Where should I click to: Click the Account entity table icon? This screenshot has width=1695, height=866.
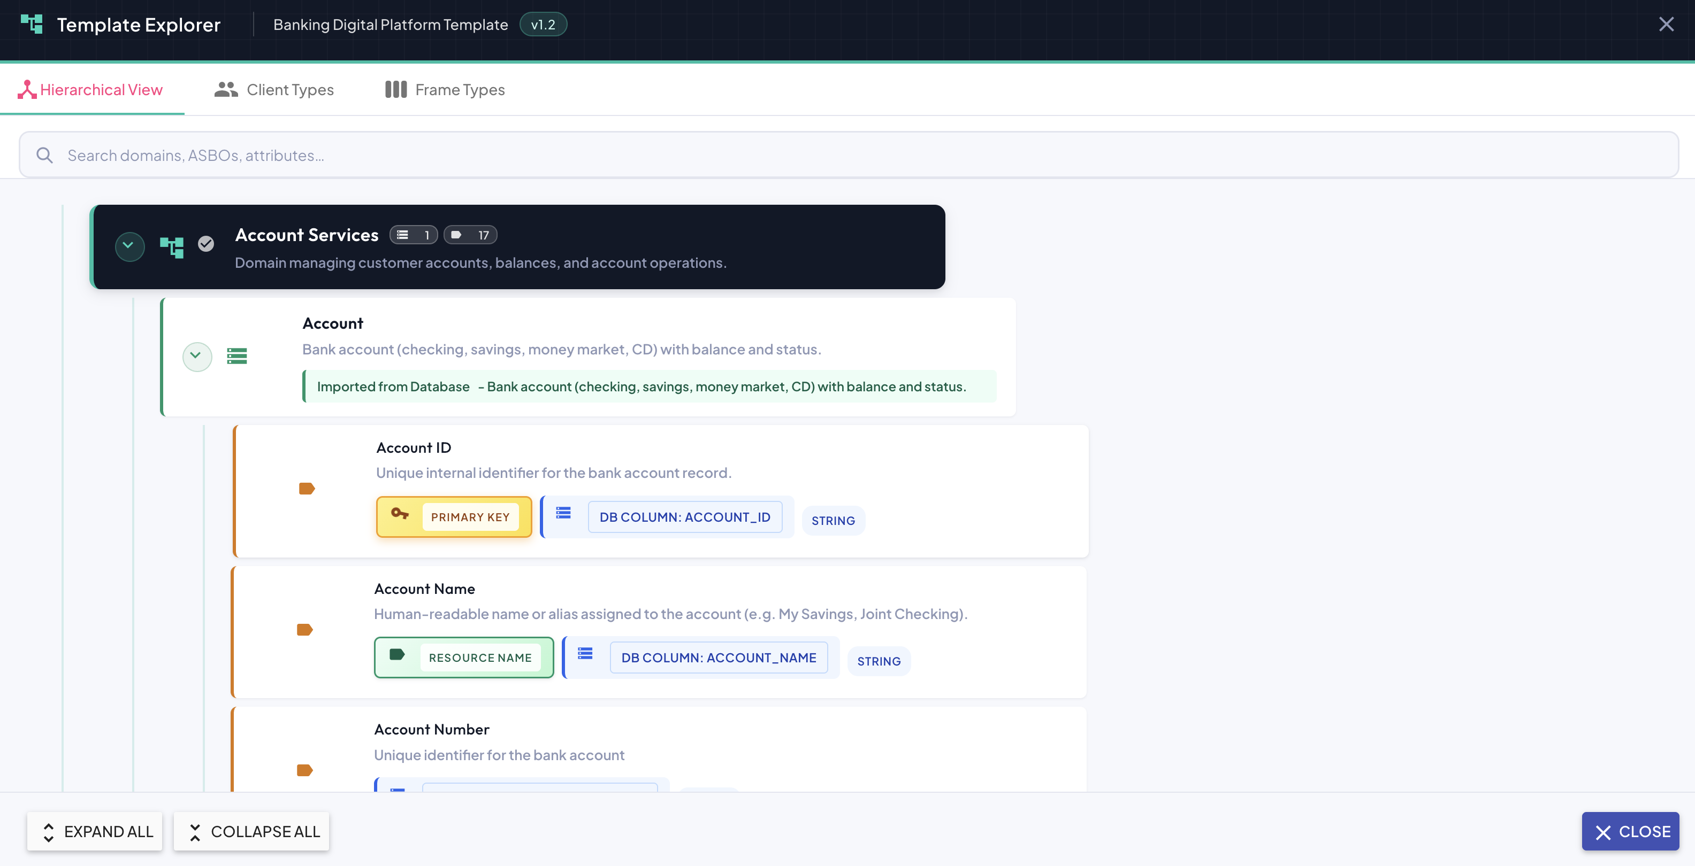point(237,357)
